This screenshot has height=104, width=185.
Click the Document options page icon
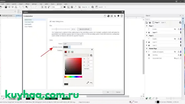(105, 16)
